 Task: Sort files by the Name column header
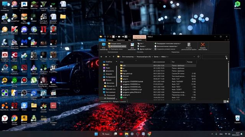pos(136,62)
